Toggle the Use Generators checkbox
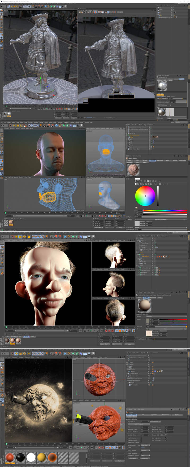The image size is (190, 470). point(141,440)
